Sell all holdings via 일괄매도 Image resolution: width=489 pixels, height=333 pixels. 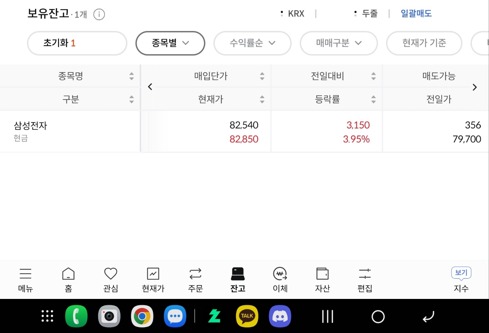point(416,14)
